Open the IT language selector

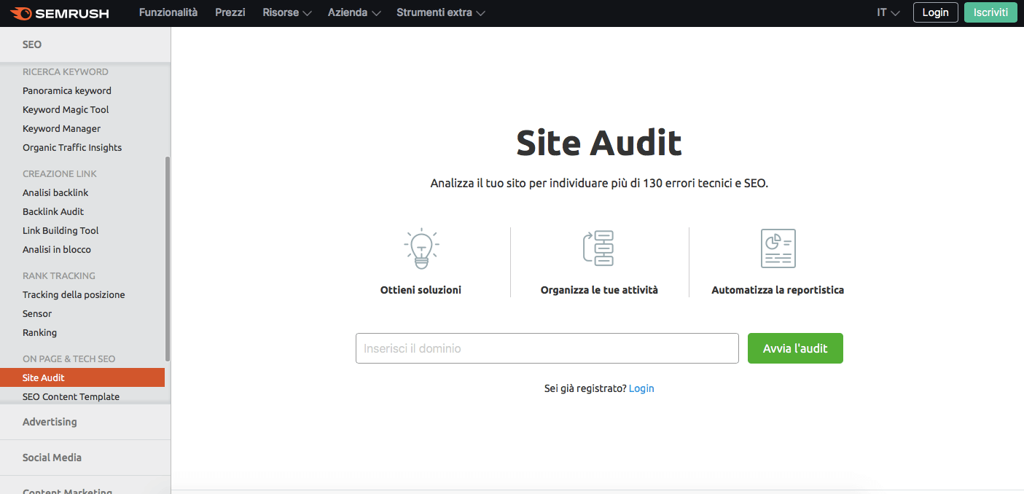[888, 13]
